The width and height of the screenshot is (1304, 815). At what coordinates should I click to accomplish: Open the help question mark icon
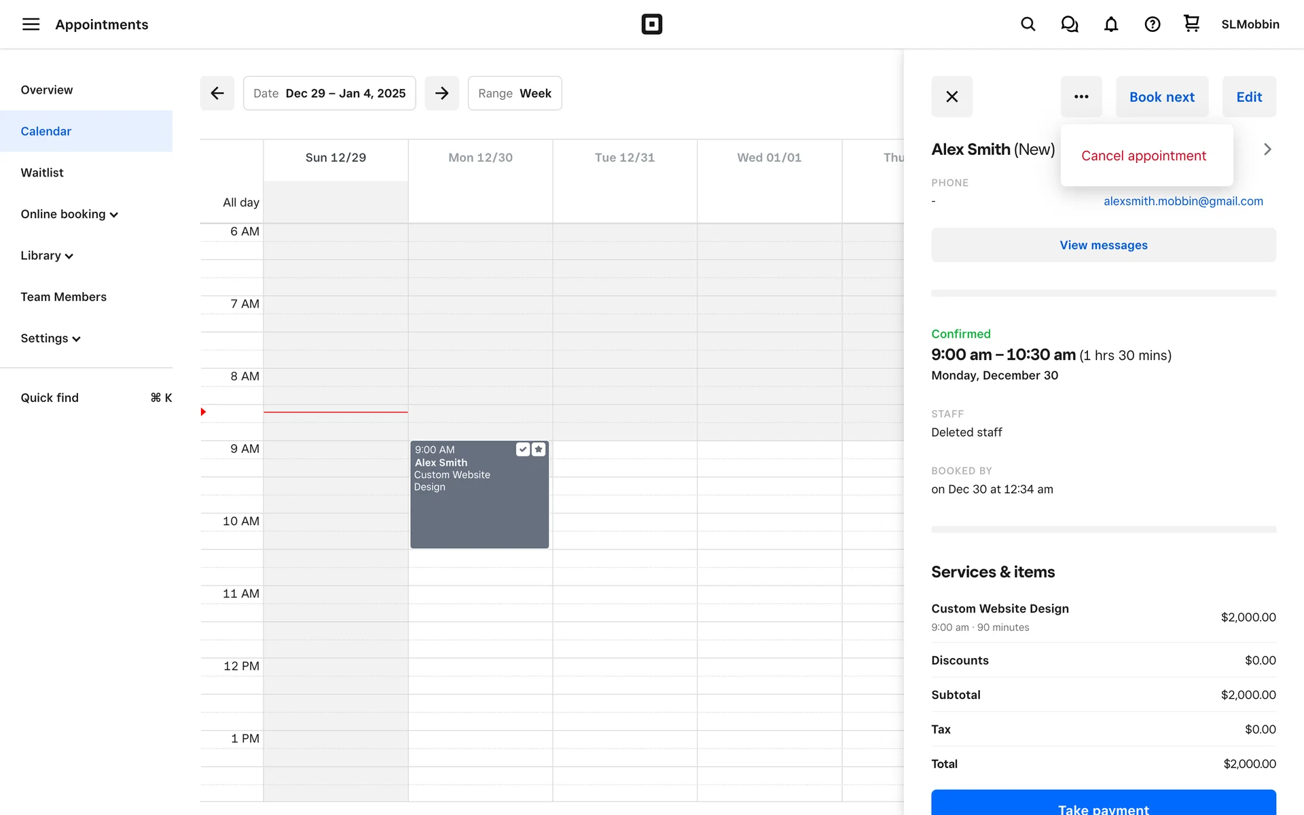[1152, 24]
